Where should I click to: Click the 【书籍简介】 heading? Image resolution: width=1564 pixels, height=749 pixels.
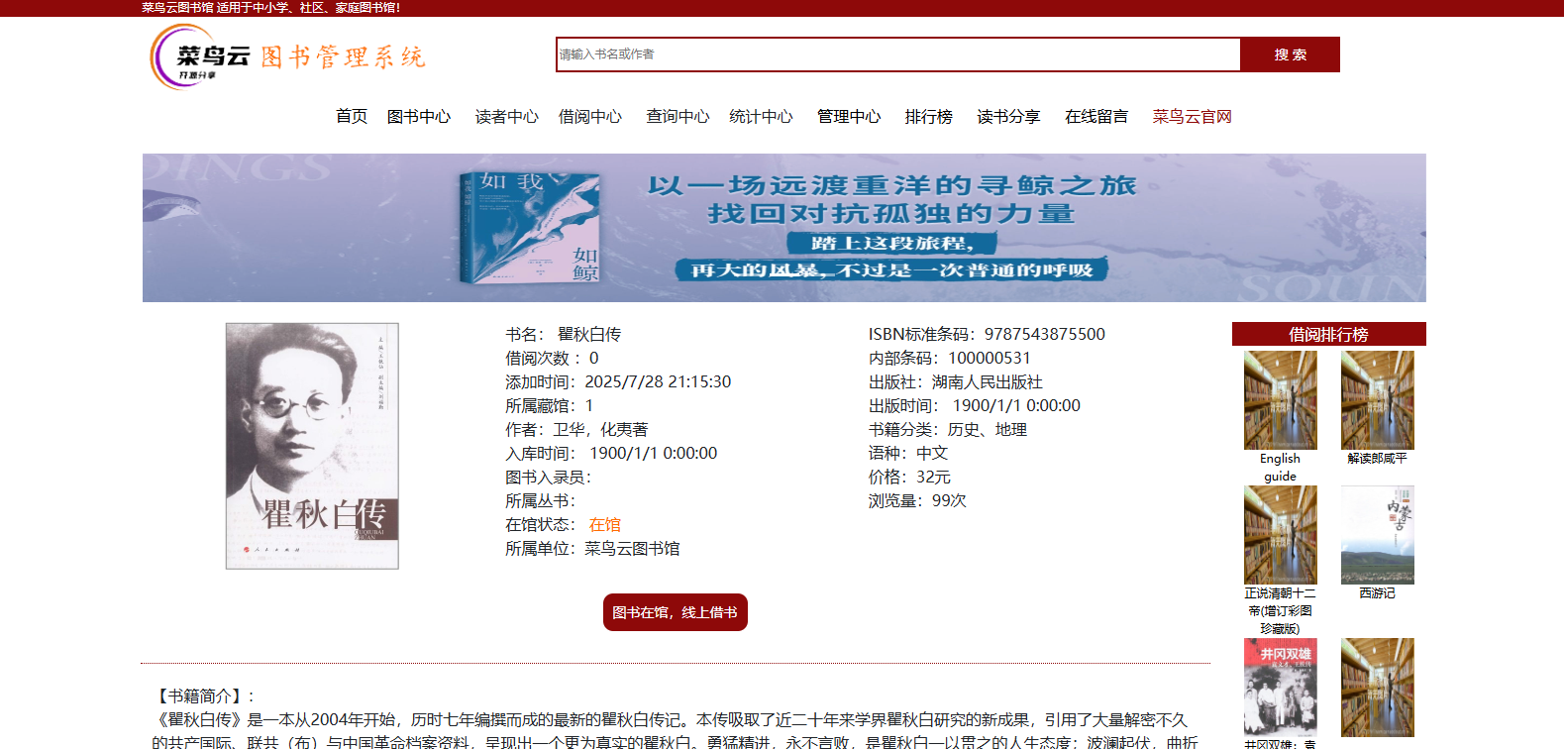[204, 696]
